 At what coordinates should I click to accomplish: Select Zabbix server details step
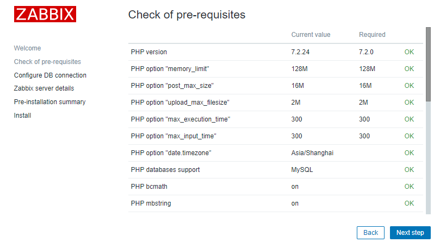click(44, 88)
